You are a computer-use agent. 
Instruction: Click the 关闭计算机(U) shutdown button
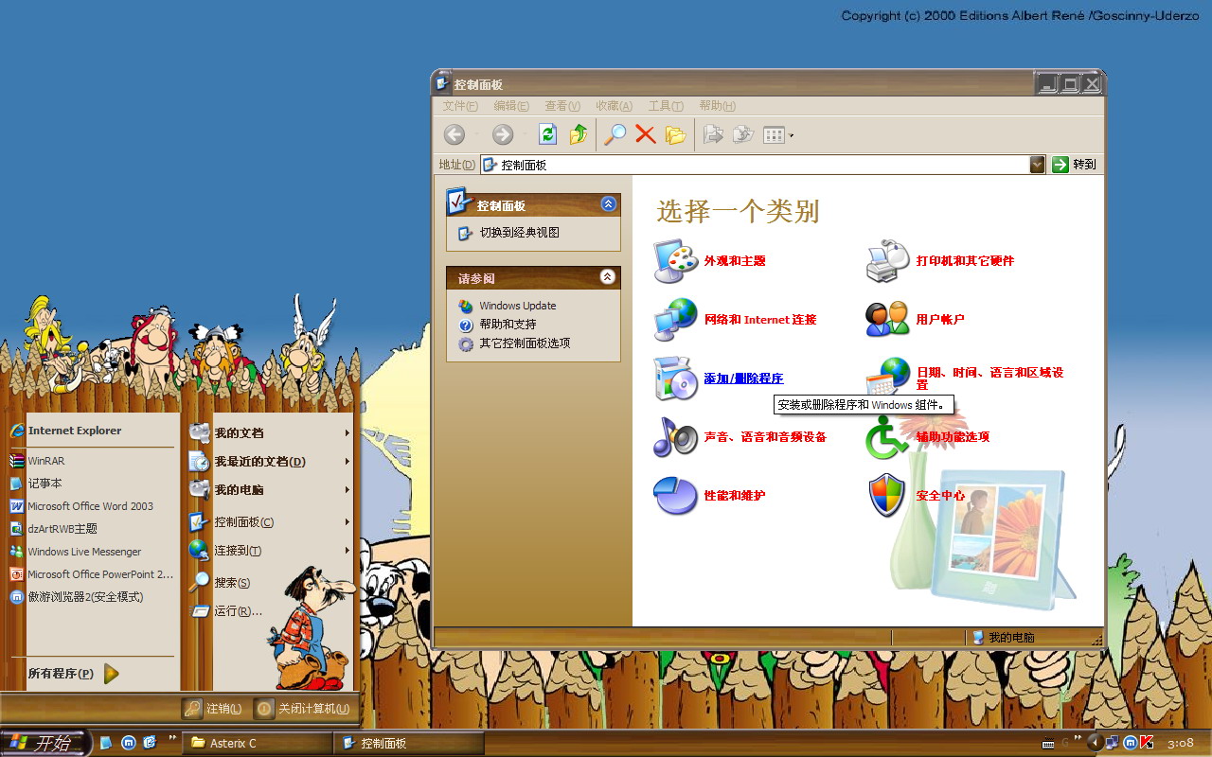click(303, 709)
